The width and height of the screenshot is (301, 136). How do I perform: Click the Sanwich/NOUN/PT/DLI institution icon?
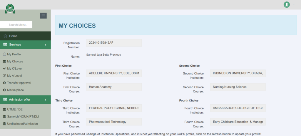tap(4, 116)
